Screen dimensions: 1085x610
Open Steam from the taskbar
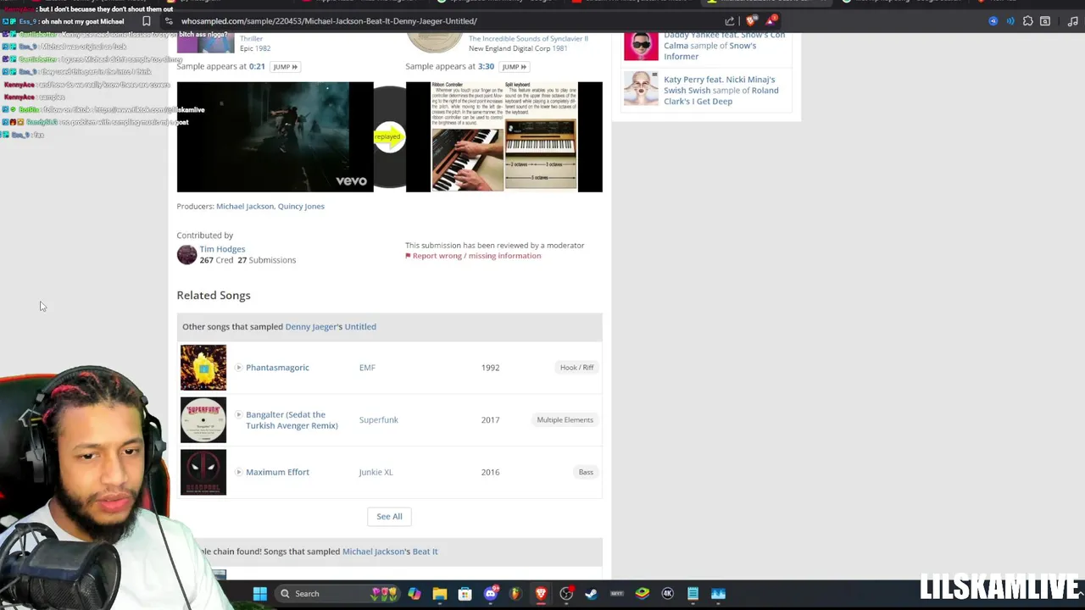(x=591, y=593)
